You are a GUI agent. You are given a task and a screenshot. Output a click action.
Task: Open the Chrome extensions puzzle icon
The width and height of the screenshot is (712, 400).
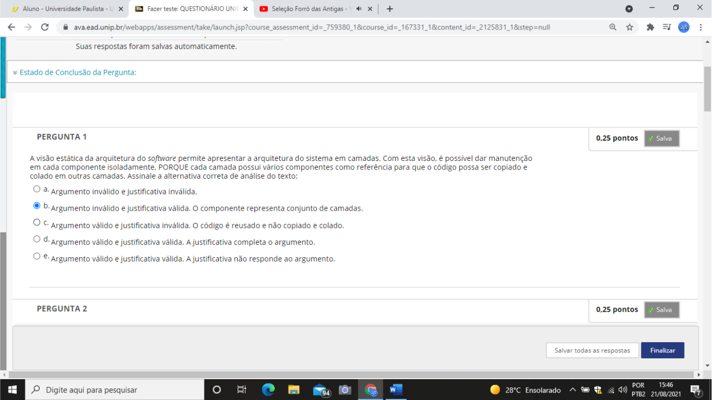[651, 27]
